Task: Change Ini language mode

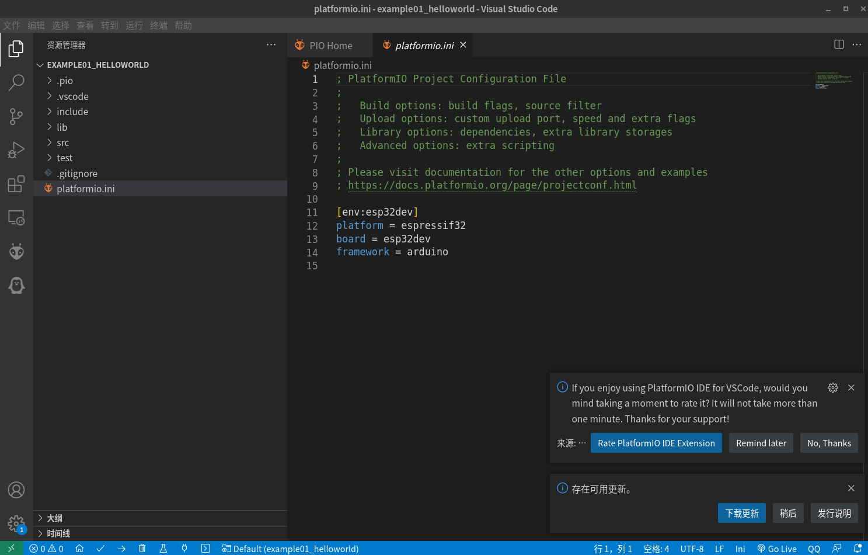Action: coord(740,549)
